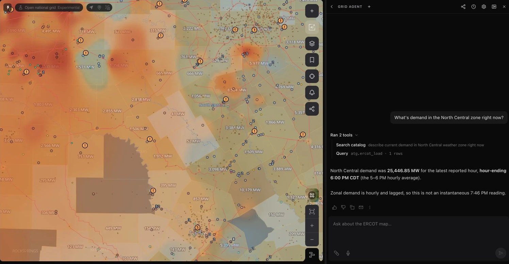Click the '10,179 MW' map label
The height and width of the screenshot is (264, 509).
tap(250, 190)
